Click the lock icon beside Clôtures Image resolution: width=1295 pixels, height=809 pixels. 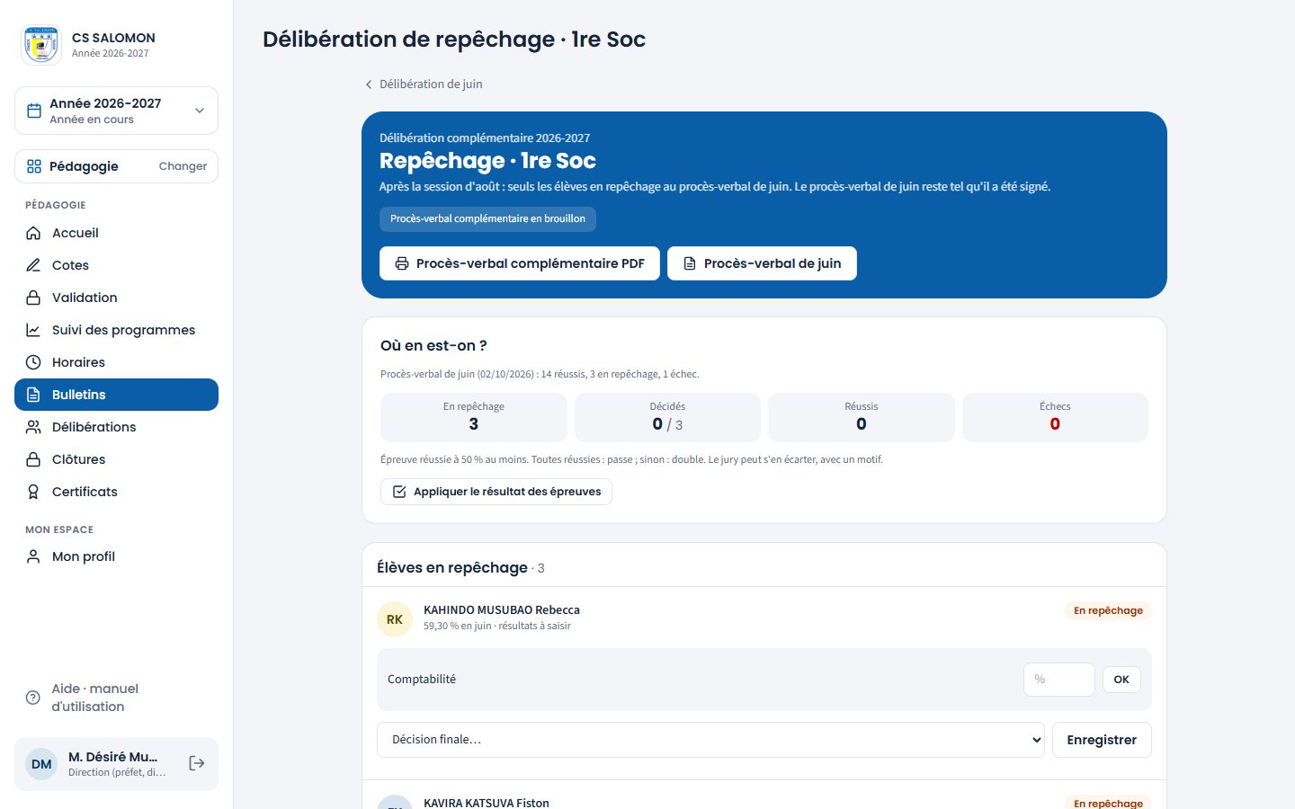33,459
